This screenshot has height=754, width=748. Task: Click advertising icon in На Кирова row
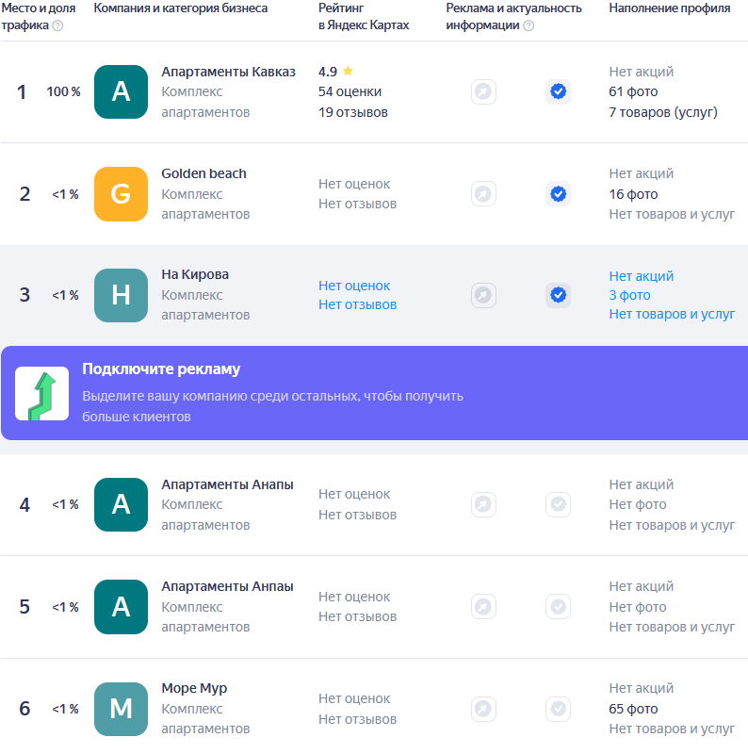[483, 295]
